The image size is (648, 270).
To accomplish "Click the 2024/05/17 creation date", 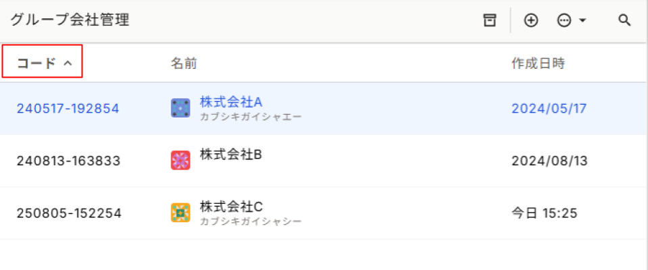I will click(549, 109).
